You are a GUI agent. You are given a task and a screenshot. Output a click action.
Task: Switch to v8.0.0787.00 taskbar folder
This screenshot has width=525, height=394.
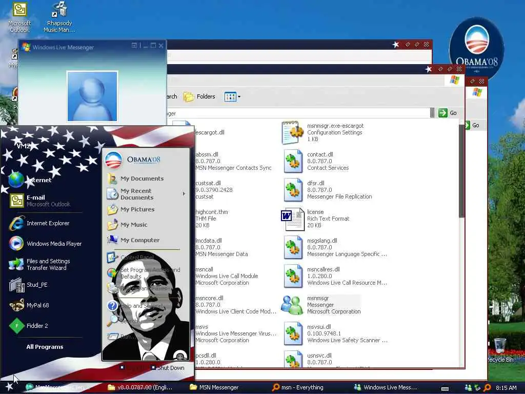(140, 387)
